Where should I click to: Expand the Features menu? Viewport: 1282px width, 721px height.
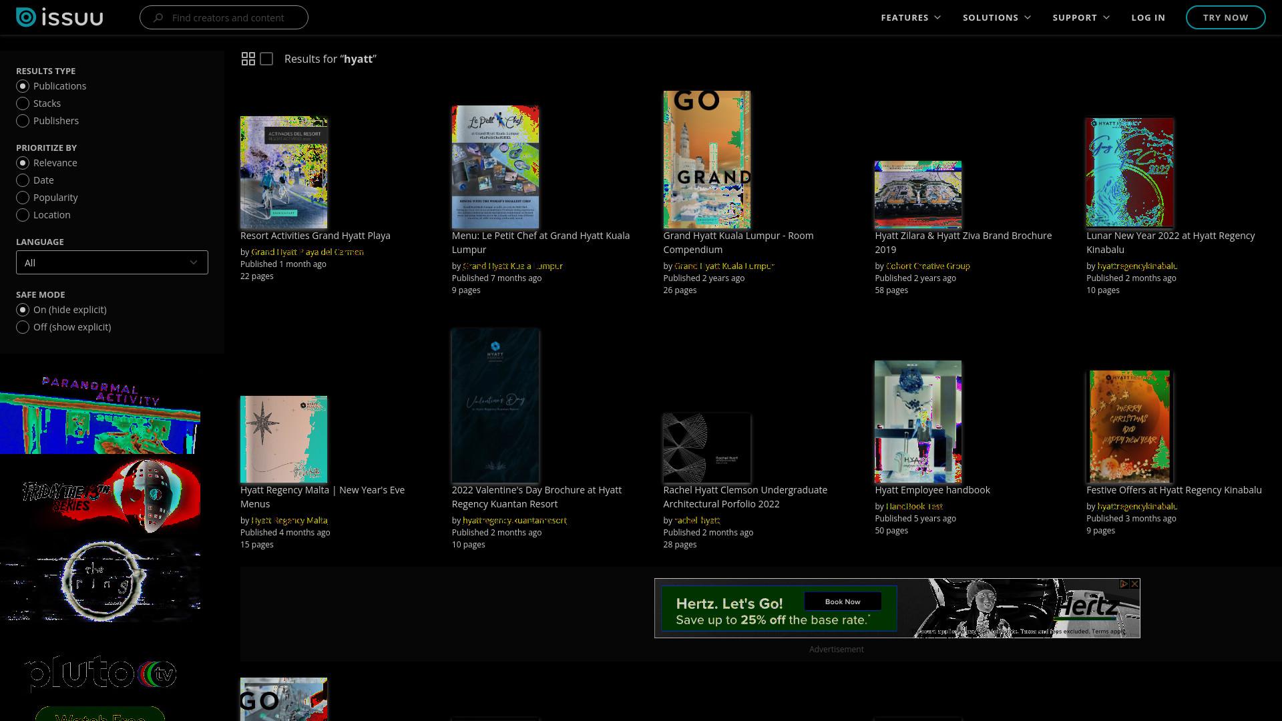911,17
